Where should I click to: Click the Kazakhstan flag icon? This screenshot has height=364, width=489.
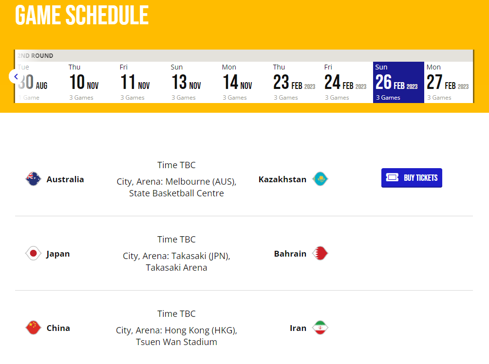click(x=320, y=179)
